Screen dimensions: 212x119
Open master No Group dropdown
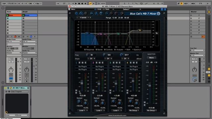point(151,110)
